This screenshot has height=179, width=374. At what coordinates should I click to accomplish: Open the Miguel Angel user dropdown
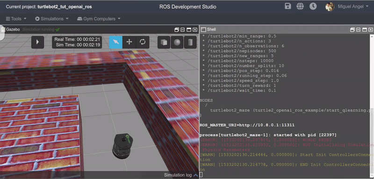tap(353, 7)
